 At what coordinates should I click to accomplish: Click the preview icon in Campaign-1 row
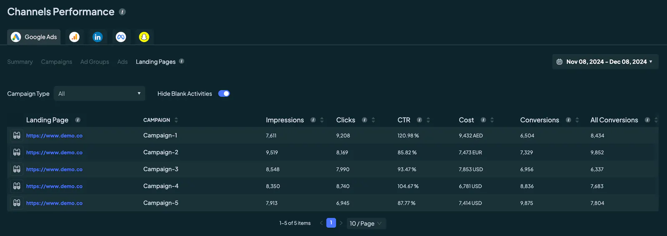point(17,136)
